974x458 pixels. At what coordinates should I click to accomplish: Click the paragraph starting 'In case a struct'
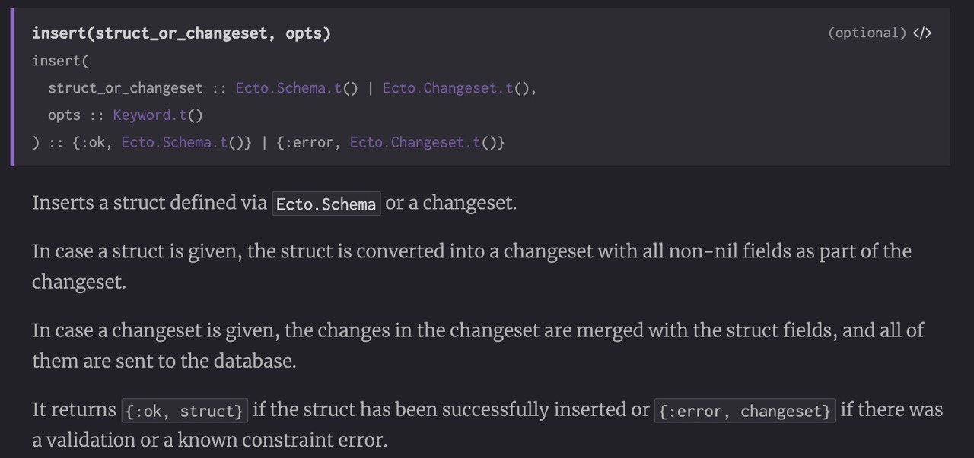click(472, 266)
